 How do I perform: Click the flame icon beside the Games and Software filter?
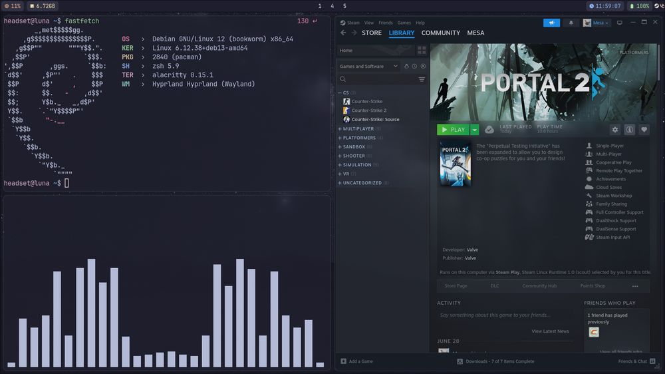(x=406, y=67)
